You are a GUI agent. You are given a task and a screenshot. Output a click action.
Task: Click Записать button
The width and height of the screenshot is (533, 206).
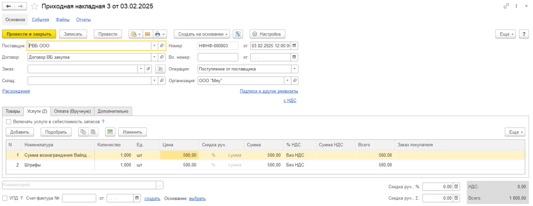(73, 34)
